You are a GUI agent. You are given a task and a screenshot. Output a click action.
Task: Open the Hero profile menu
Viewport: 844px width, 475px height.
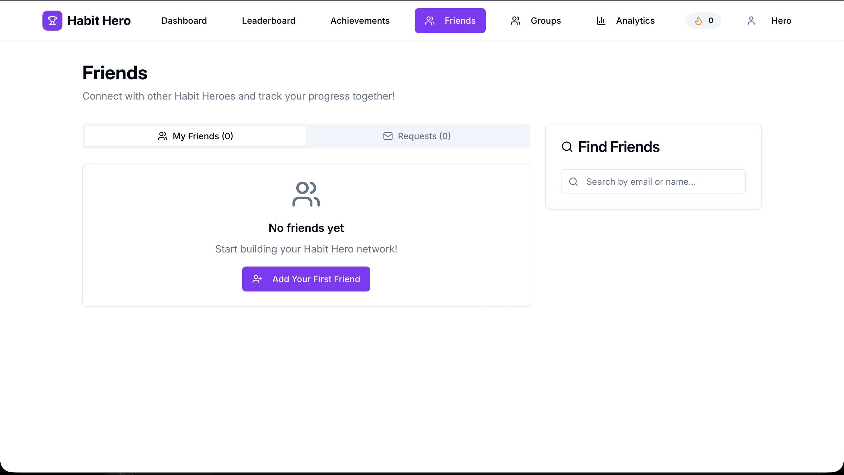[x=781, y=21]
